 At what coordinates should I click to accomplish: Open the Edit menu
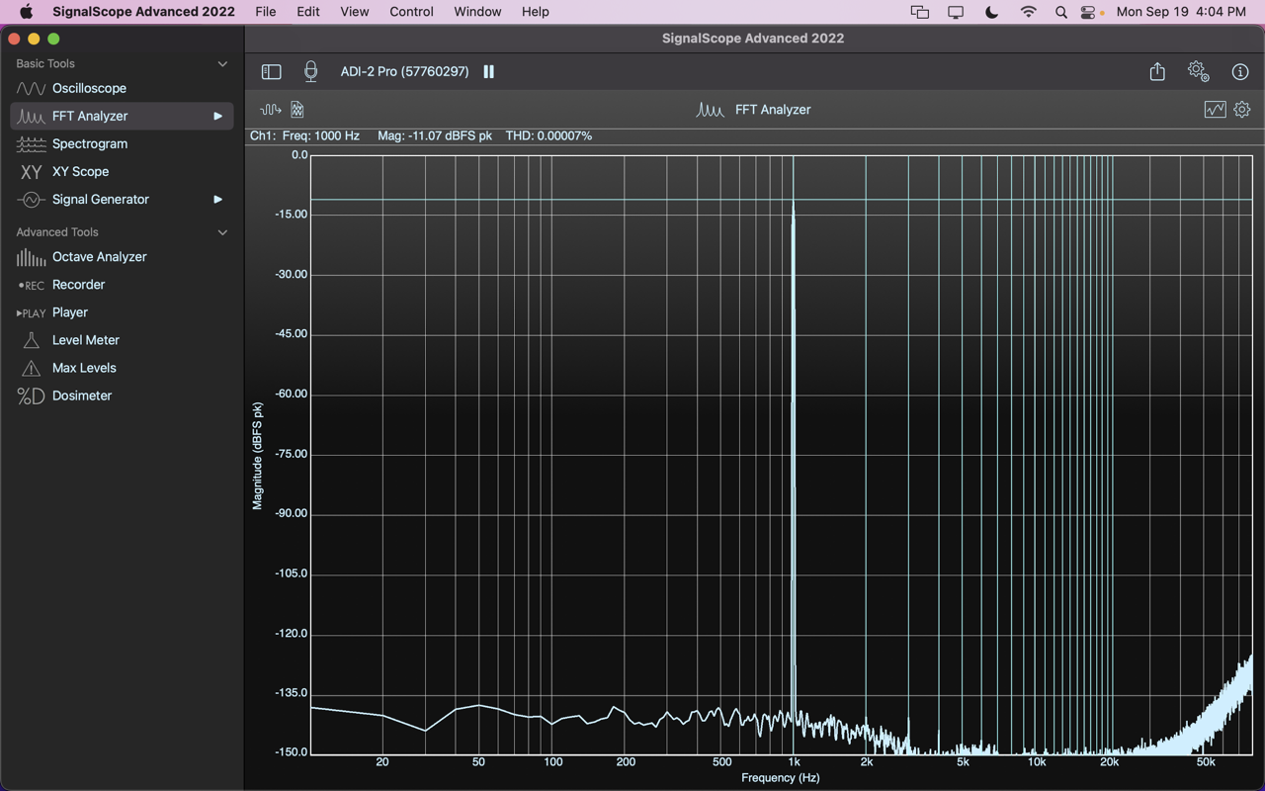308,12
